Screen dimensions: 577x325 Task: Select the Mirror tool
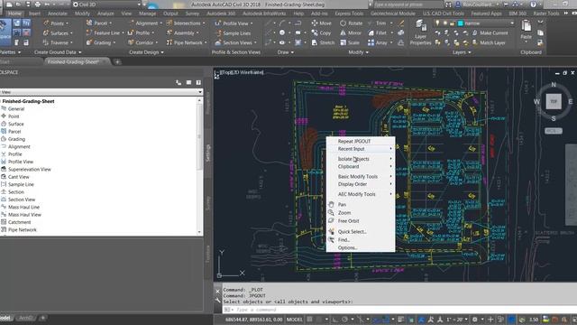pyautogui.click(x=351, y=32)
